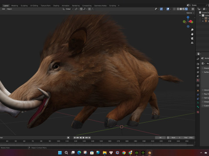Toggle X-ray mode in the viewport header

174,9
